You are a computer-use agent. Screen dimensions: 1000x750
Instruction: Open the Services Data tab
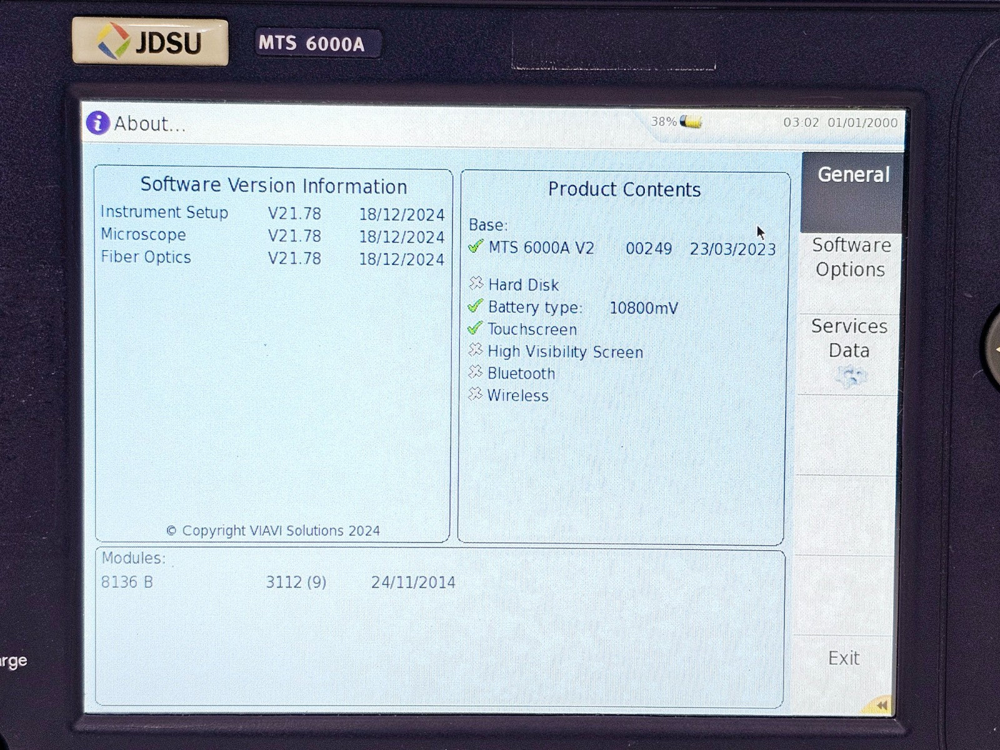tap(849, 339)
